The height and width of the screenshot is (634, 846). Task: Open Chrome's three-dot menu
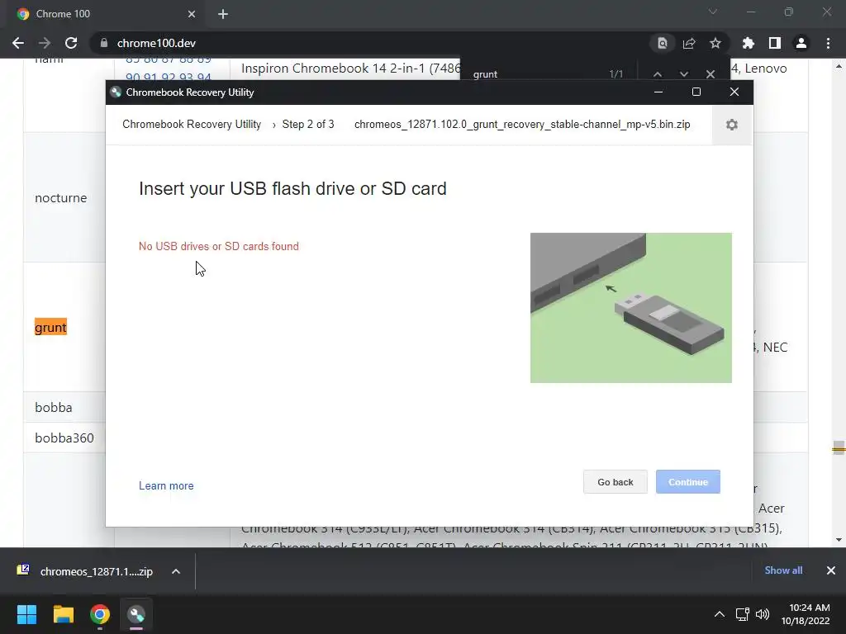[x=828, y=43]
